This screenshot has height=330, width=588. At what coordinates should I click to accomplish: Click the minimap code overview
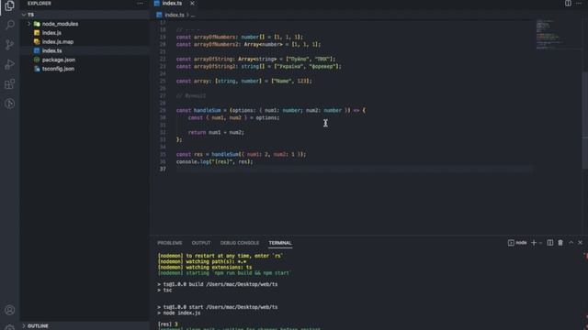(549, 34)
